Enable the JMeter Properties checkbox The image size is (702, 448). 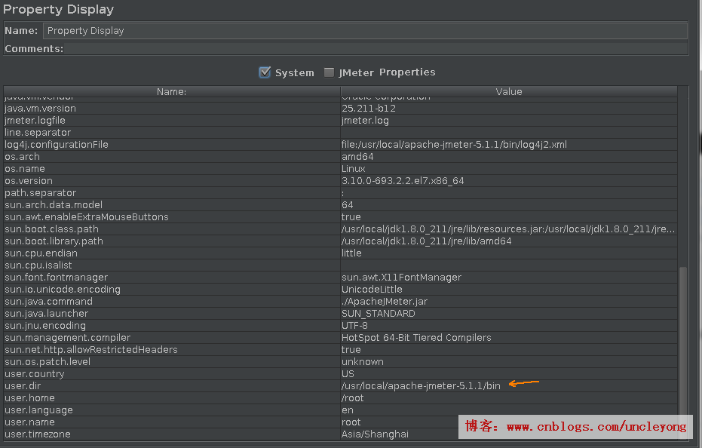pyautogui.click(x=329, y=72)
